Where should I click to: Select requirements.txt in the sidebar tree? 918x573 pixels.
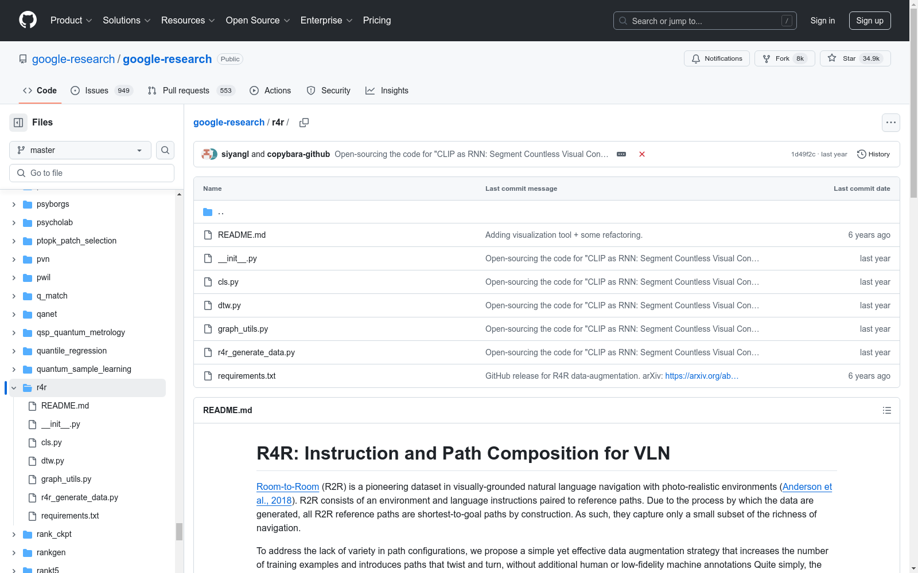tap(70, 516)
